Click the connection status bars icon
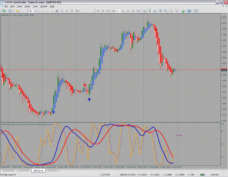The image size is (228, 177). pos(202,175)
